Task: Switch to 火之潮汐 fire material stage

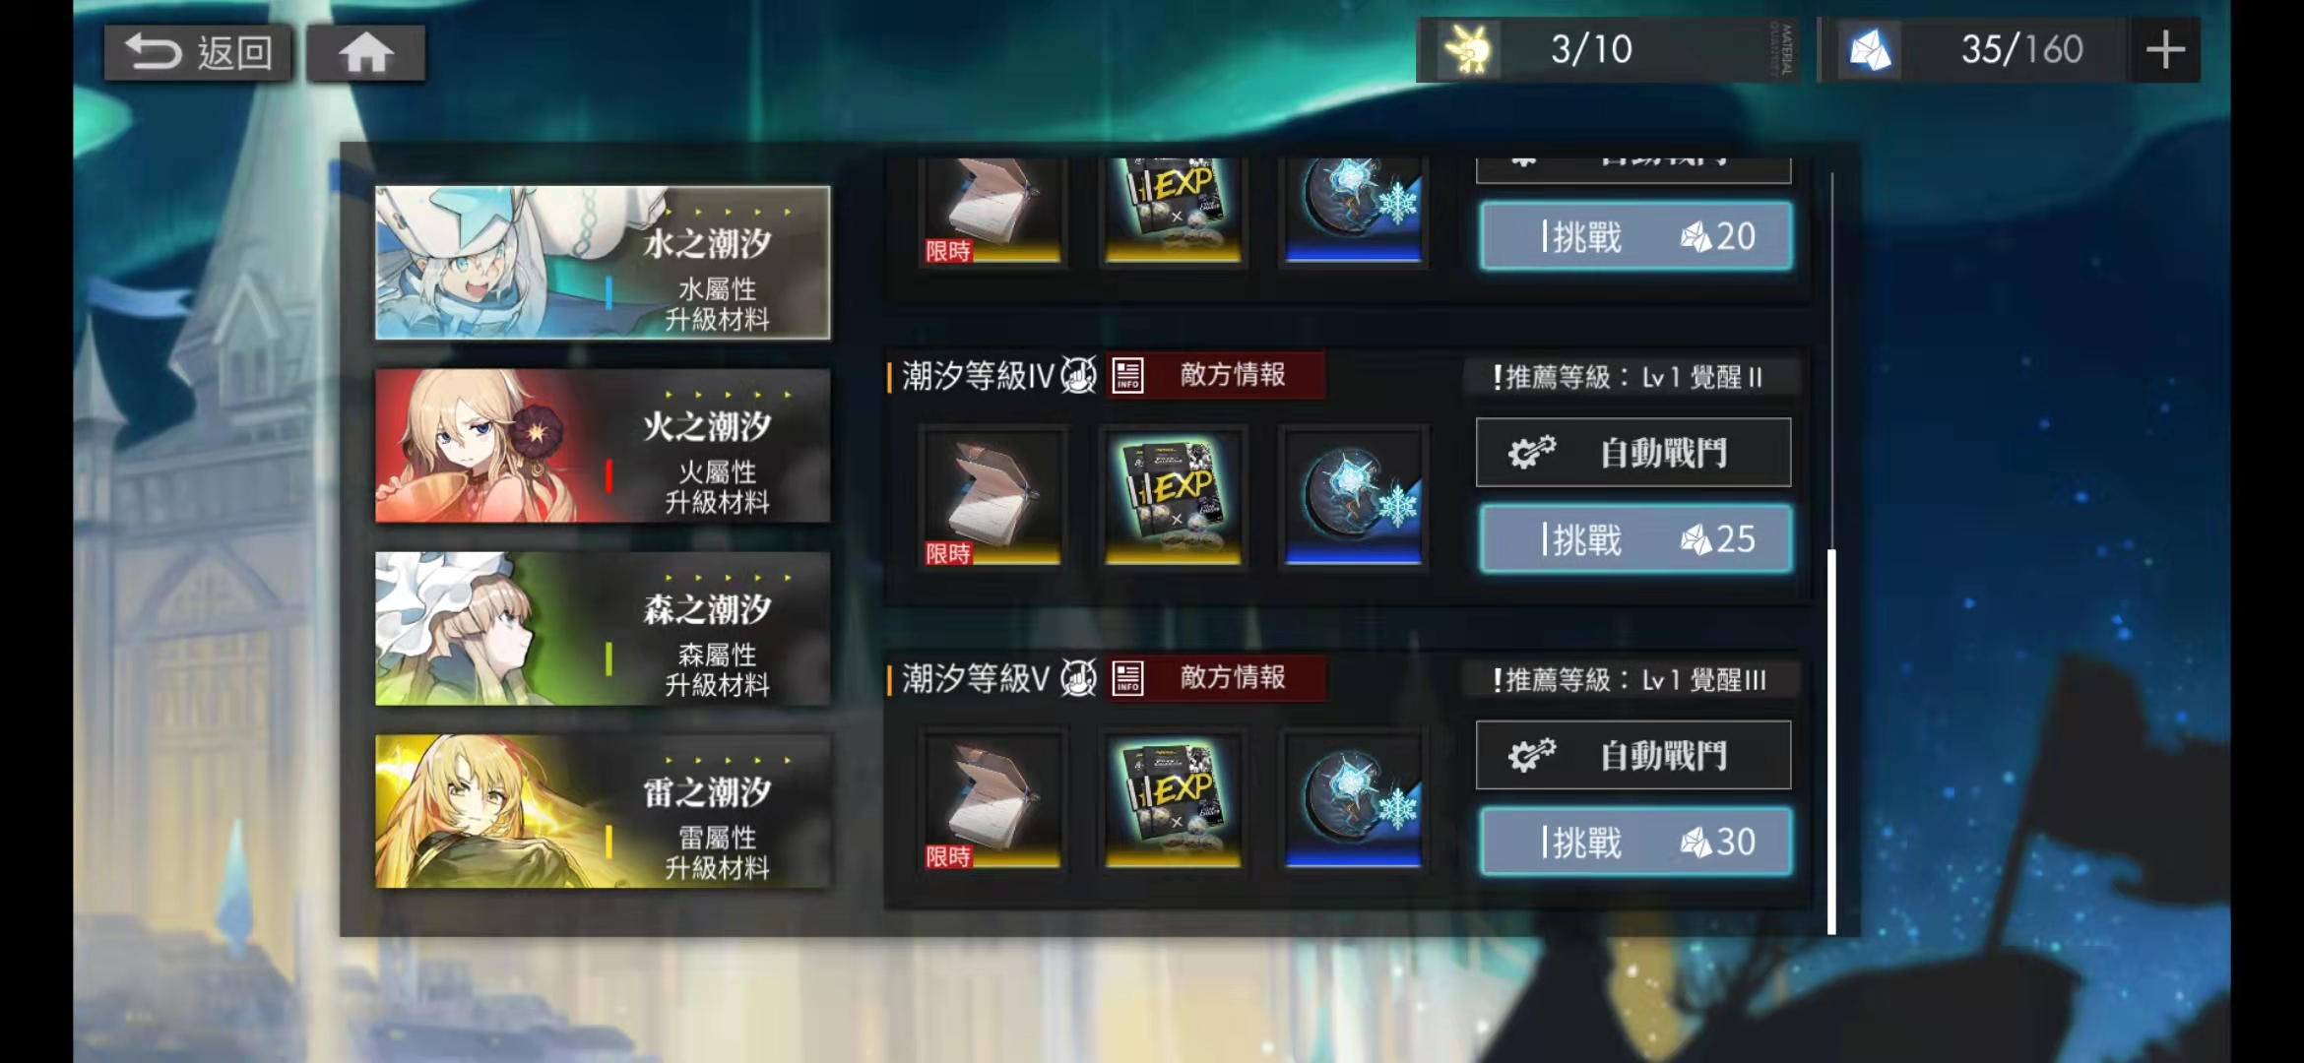Action: [603, 446]
